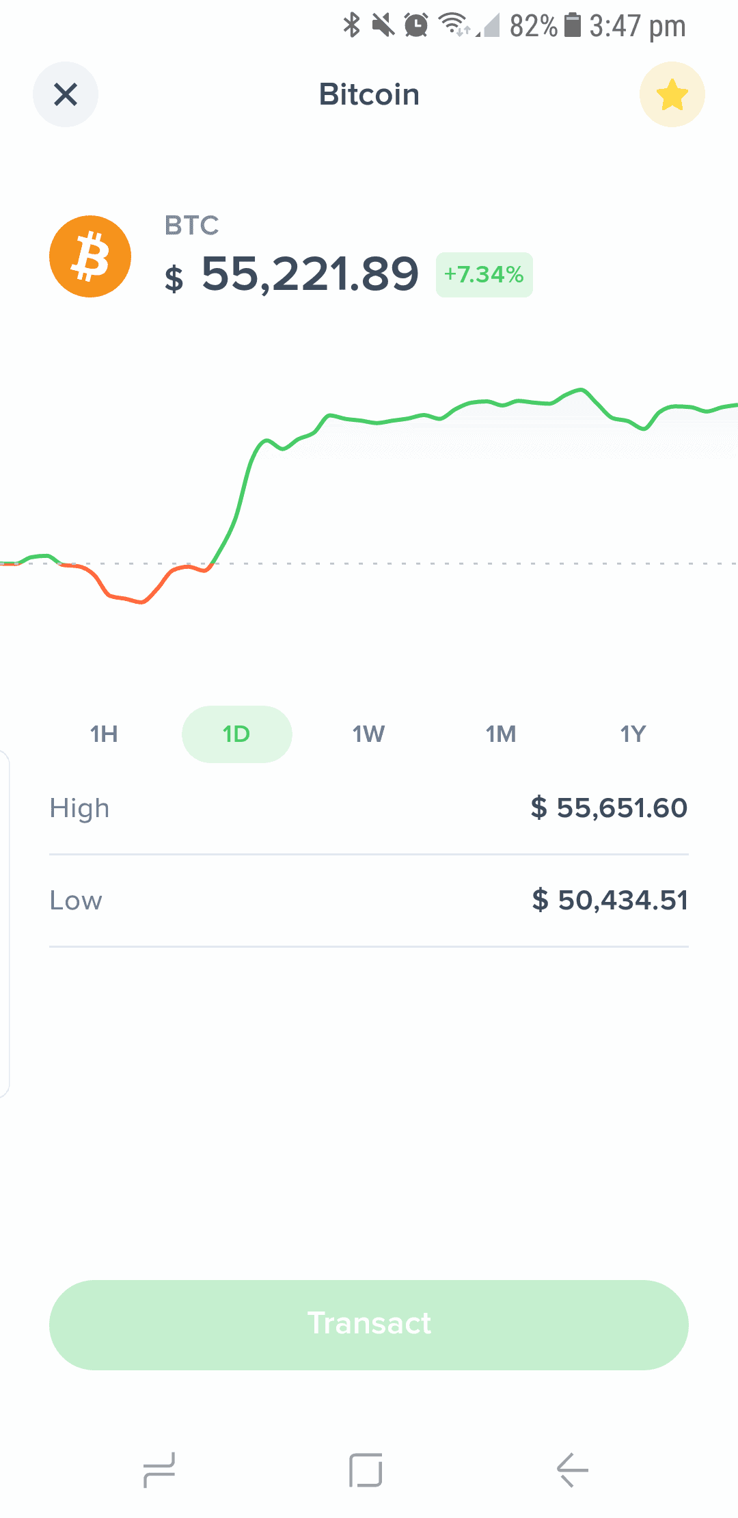Image resolution: width=738 pixels, height=1518 pixels.
Task: Close the Bitcoin detail screen
Action: click(x=66, y=94)
